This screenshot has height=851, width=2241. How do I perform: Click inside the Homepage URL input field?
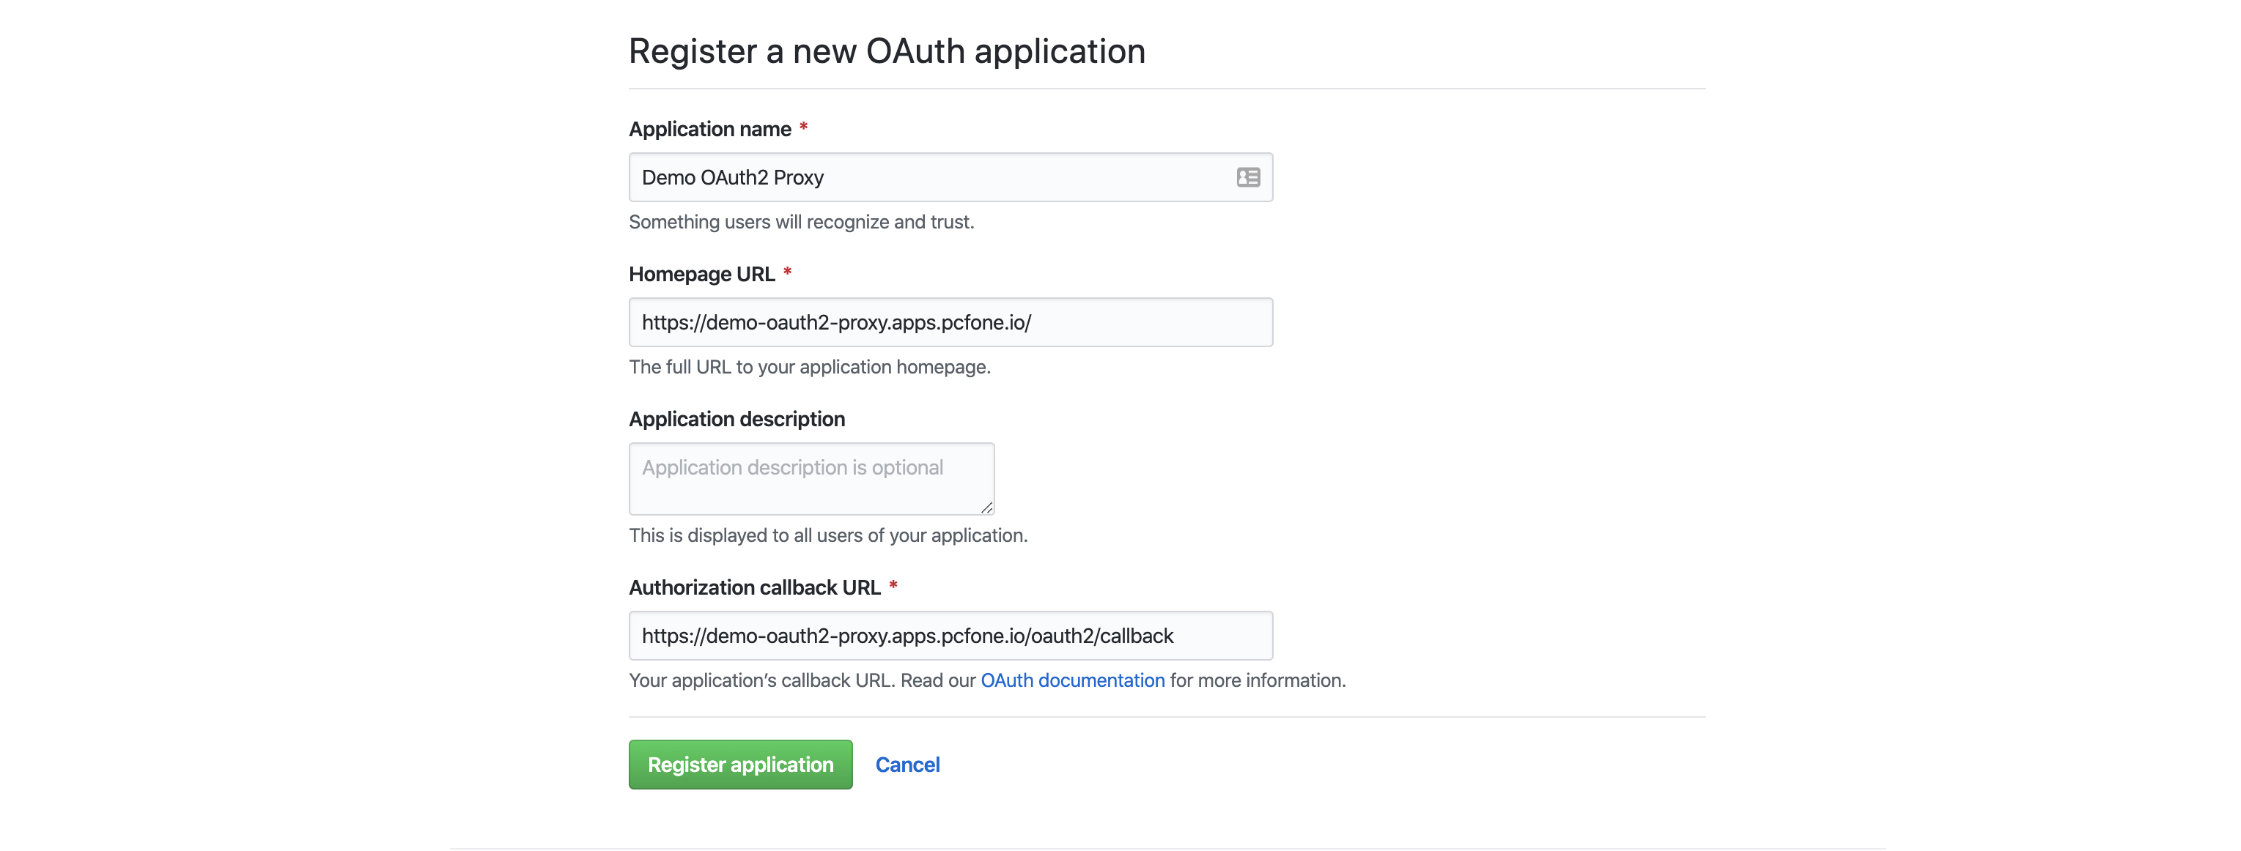950,322
